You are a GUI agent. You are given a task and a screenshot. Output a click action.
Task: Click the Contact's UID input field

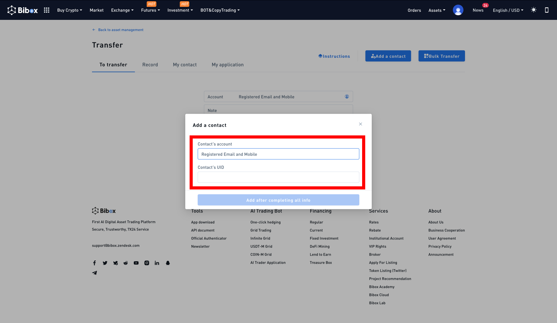tap(278, 177)
